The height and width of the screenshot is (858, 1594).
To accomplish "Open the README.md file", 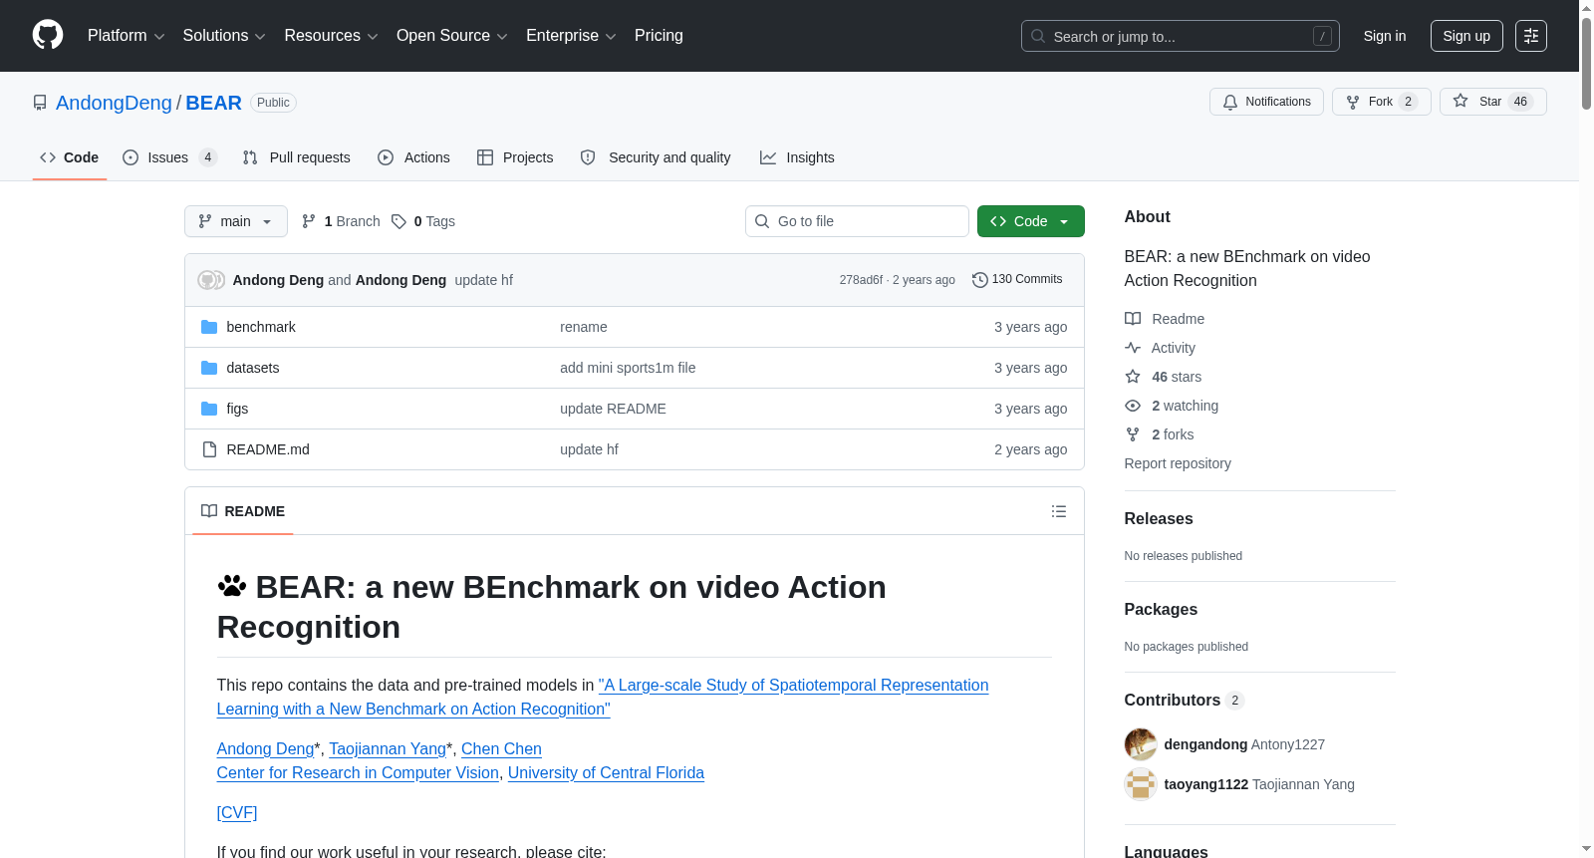I will [268, 449].
